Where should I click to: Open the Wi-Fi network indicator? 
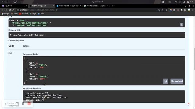176,2
